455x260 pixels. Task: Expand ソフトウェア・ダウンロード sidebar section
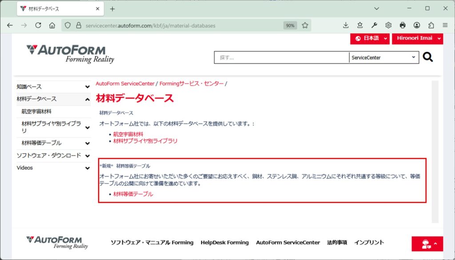pyautogui.click(x=88, y=156)
